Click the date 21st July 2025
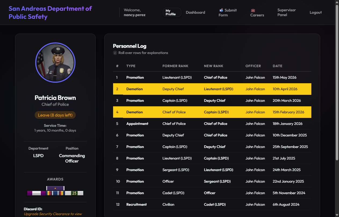The height and width of the screenshot is (217, 339). pos(284,158)
